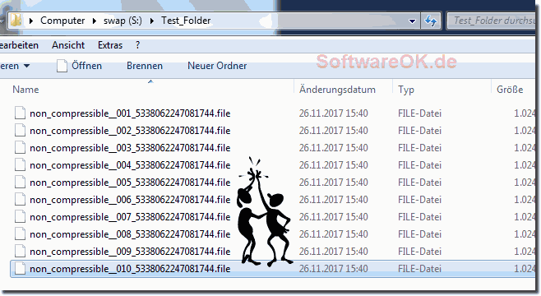The width and height of the screenshot is (541, 296).
Task: Click the refresh icon beside address bar
Action: coord(431,21)
